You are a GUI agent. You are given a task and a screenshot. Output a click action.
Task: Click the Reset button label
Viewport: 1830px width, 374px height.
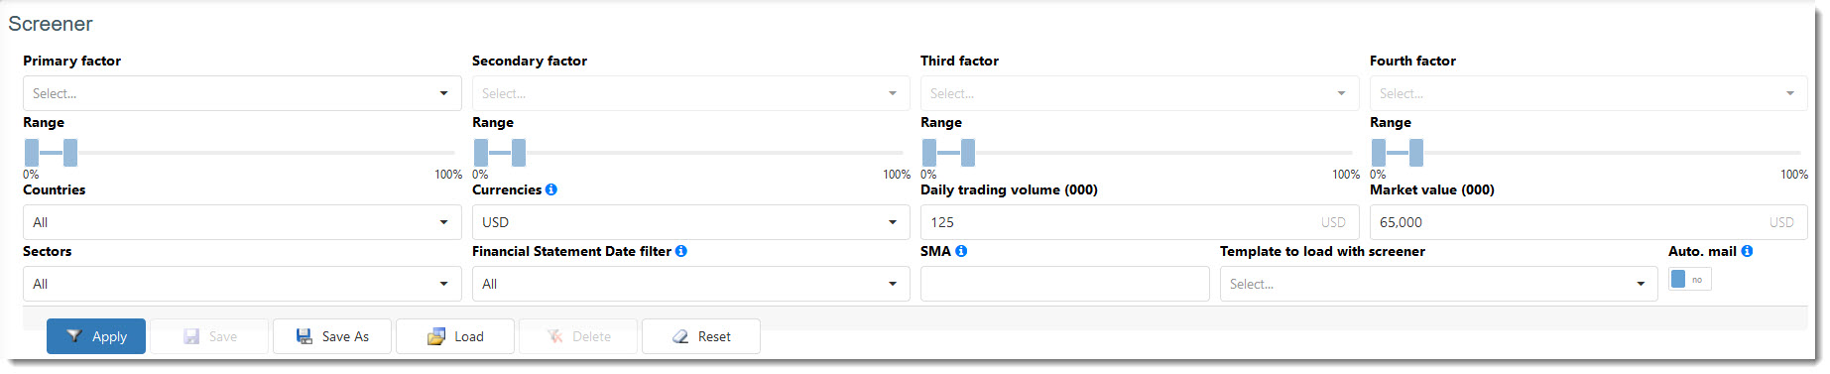click(x=714, y=336)
